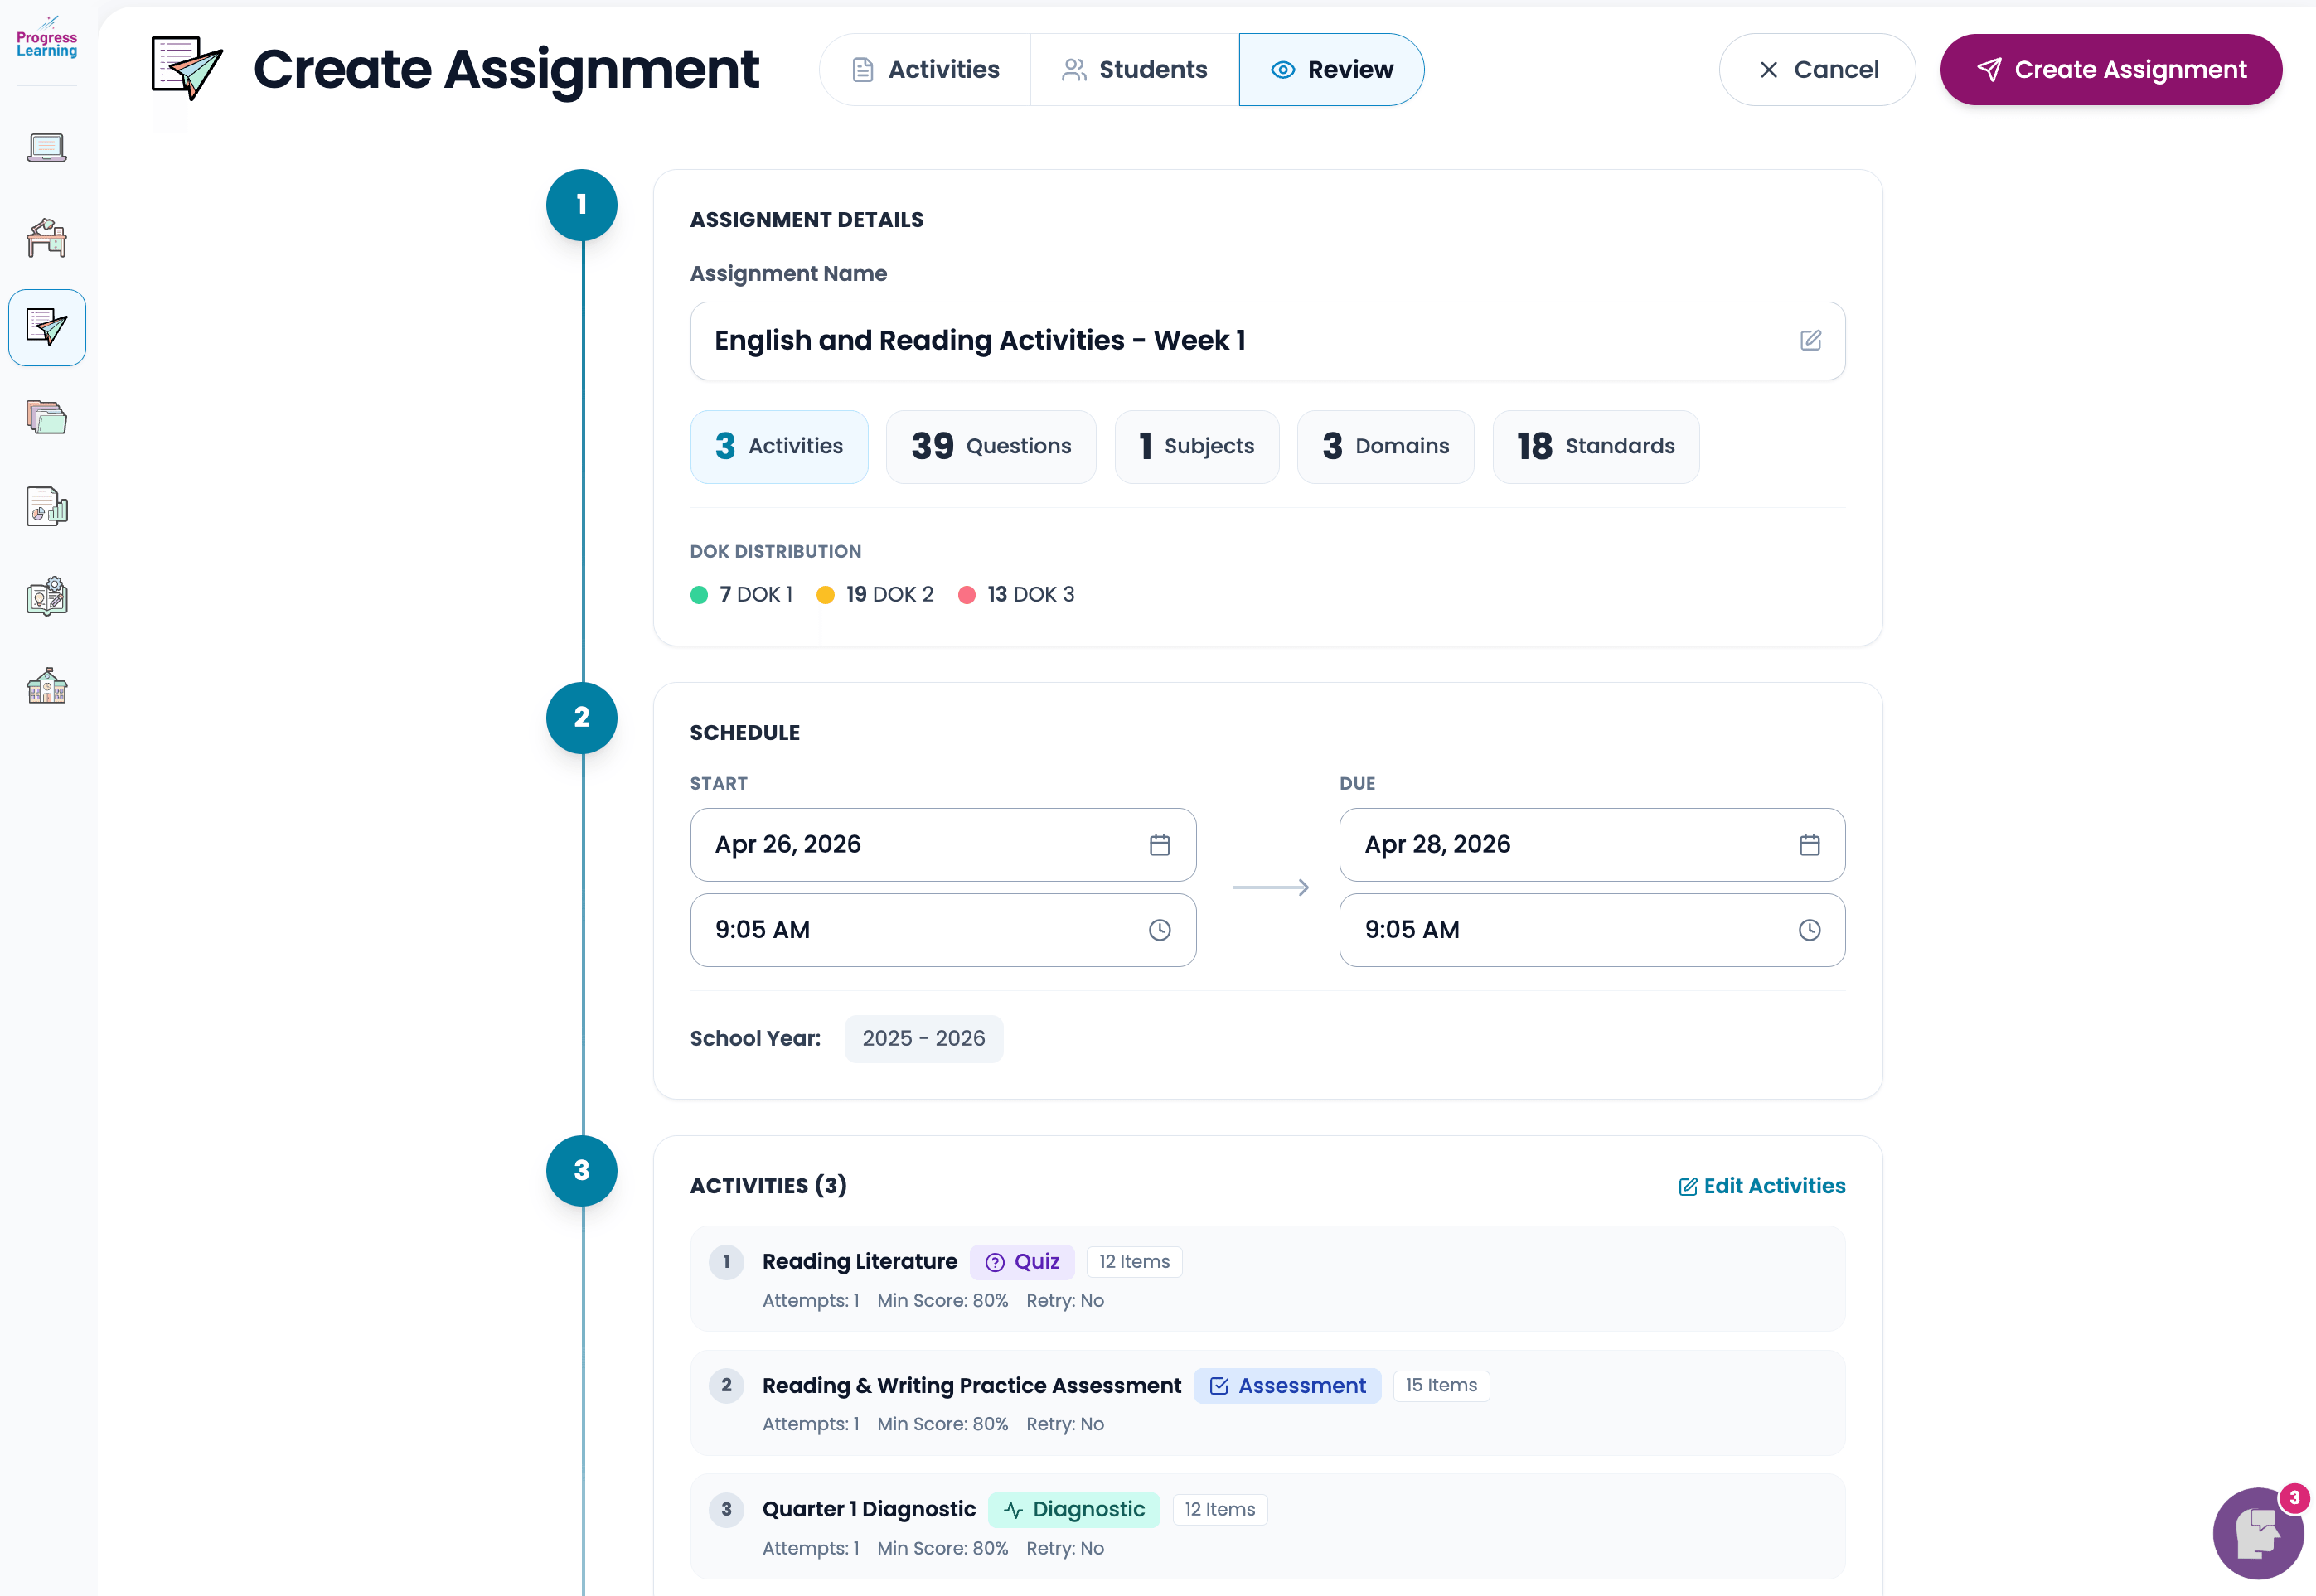Click the Edit Activities link
Image resolution: width=2316 pixels, height=1596 pixels.
(1763, 1186)
